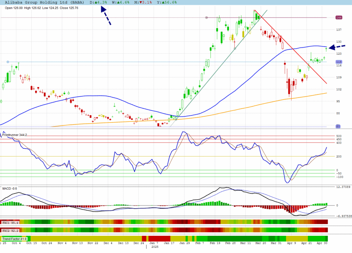
Task: Click the High 126.62 readout
Action: click(x=33, y=8)
